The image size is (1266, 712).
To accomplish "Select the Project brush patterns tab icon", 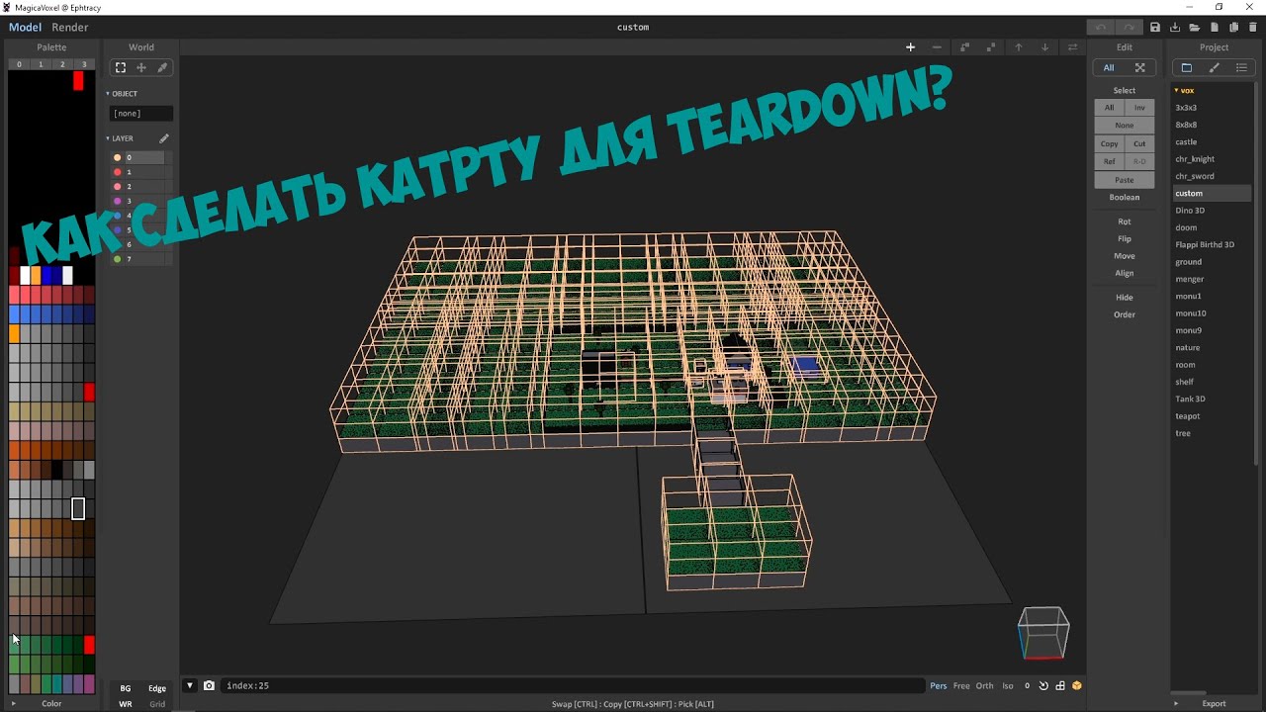I will (x=1214, y=68).
